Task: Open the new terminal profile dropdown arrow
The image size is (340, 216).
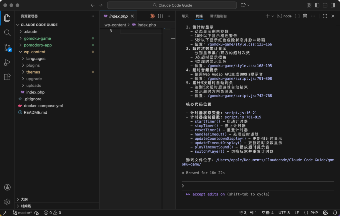Action: point(273,16)
